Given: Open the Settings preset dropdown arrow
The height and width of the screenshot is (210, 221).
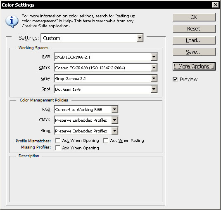Looking at the screenshot, I should 140,38.
